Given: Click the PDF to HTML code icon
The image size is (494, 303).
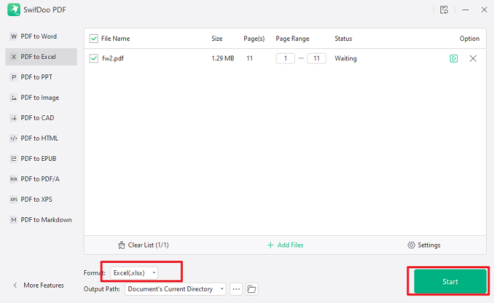Looking at the screenshot, I should tap(13, 138).
